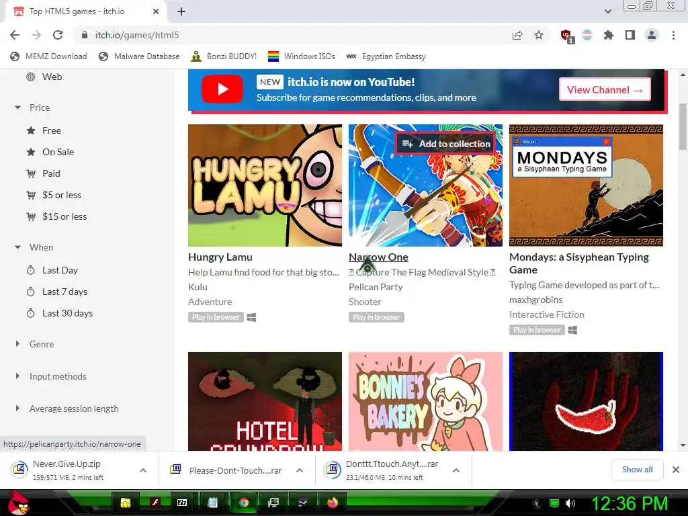Expand Average session length filter
Screen dimensions: 688x516
click(x=67, y=408)
